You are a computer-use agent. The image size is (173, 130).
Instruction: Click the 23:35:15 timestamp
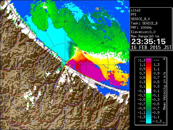coord(148,41)
